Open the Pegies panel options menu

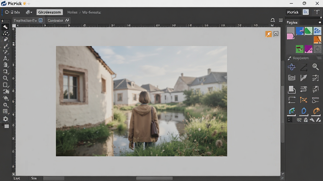320,22
